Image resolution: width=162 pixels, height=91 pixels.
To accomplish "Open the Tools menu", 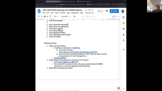I will tap(68, 13).
